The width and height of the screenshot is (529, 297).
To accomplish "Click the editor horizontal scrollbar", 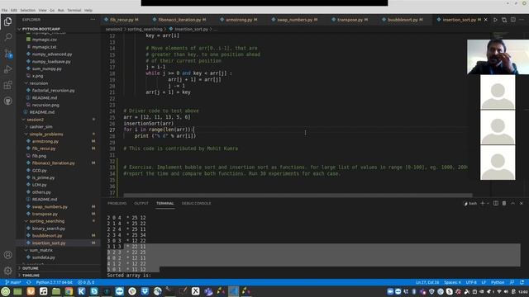I will pos(298,196).
